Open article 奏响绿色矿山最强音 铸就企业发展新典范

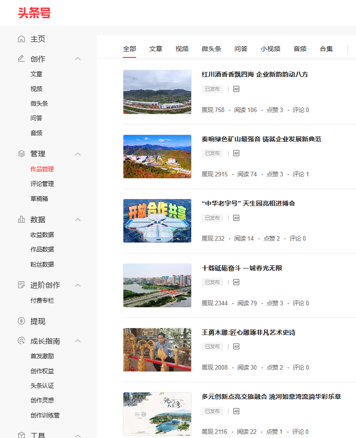[261, 139]
